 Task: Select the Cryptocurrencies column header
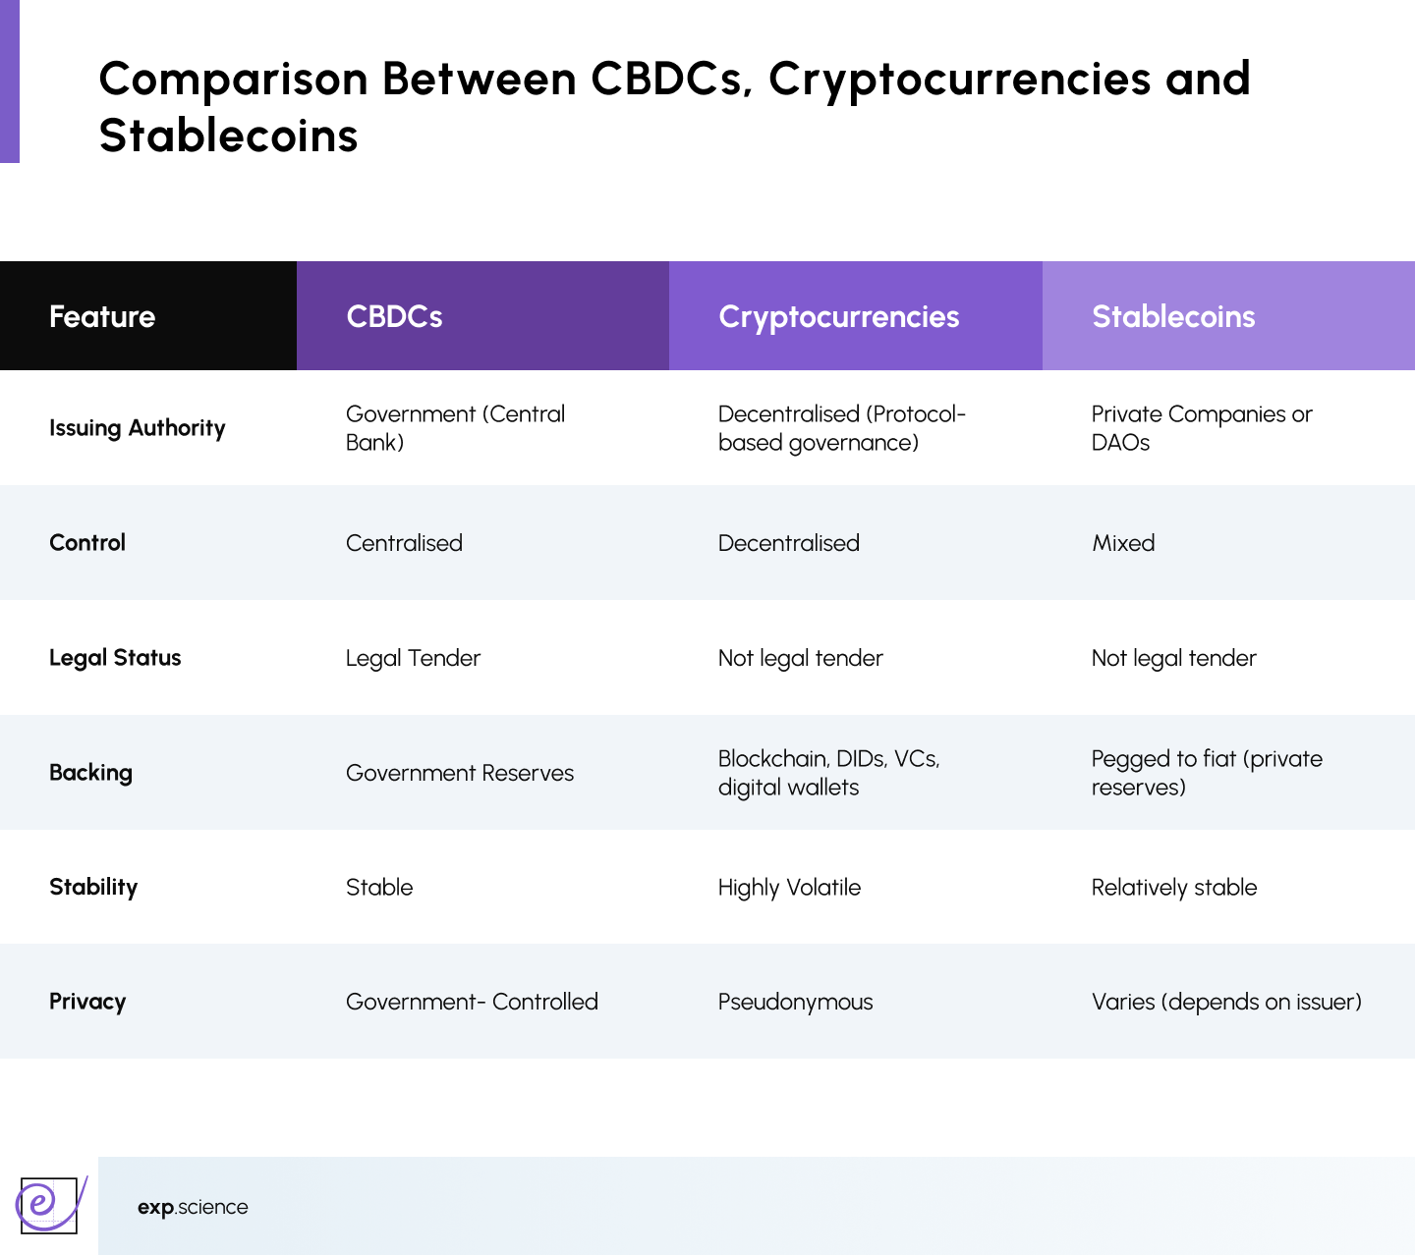838,316
